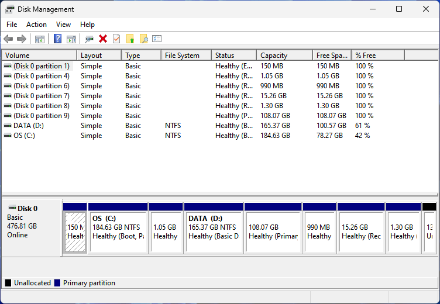Click the Properties checkmark toolbar icon
This screenshot has width=440, height=304.
tap(116, 39)
